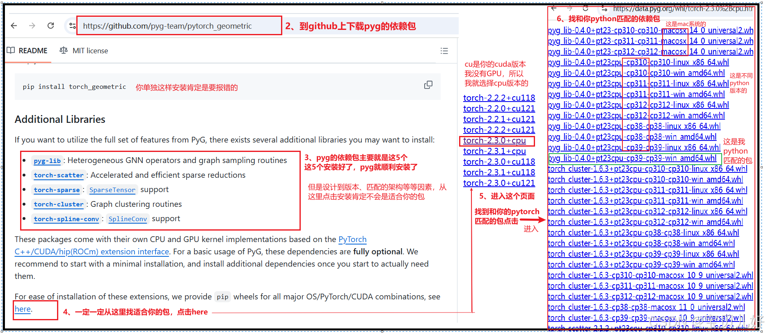Reload the GitHub page
This screenshot has height=335, width=766.
[50, 26]
